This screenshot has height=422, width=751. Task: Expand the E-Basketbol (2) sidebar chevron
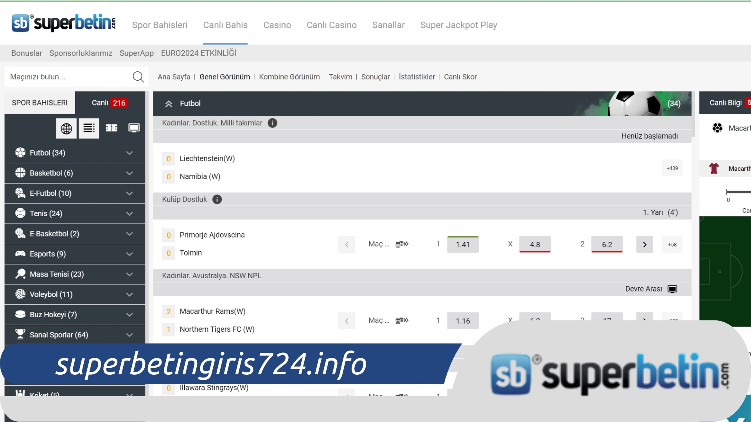tap(129, 234)
